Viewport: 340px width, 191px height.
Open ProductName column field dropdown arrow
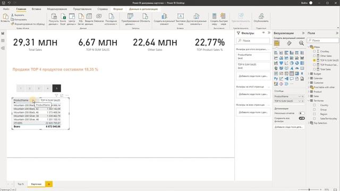tap(300, 97)
